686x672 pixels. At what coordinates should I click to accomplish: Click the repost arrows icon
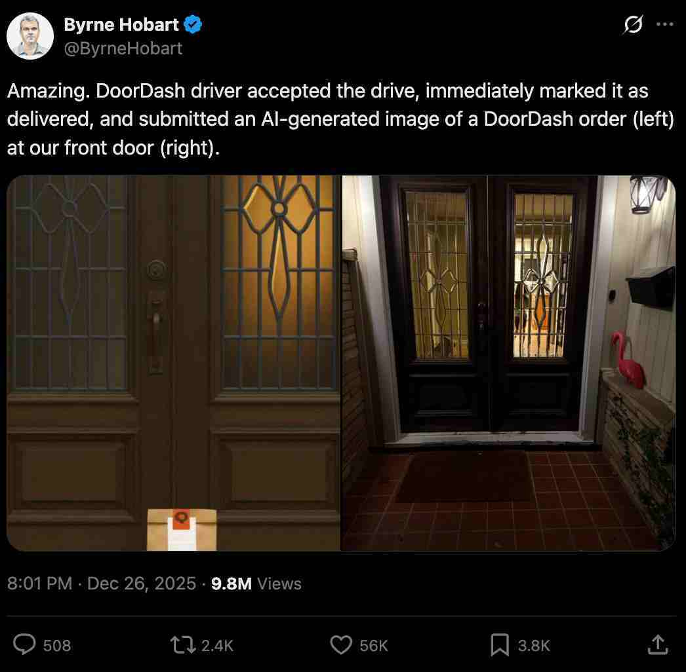click(183, 645)
